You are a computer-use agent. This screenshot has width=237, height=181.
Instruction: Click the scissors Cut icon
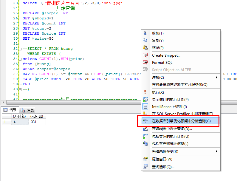(x=145, y=33)
